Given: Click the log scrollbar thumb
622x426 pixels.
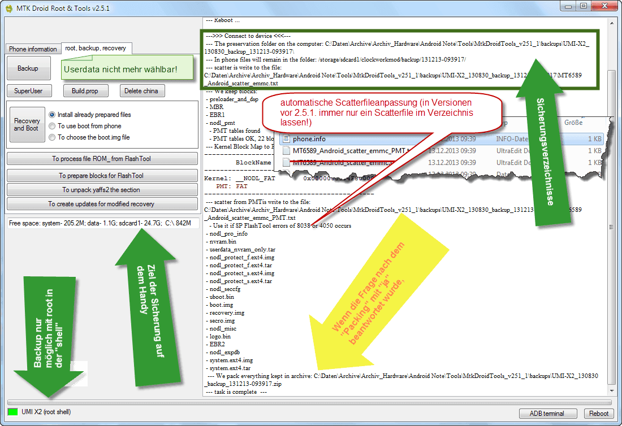Looking at the screenshot, I should [612, 227].
